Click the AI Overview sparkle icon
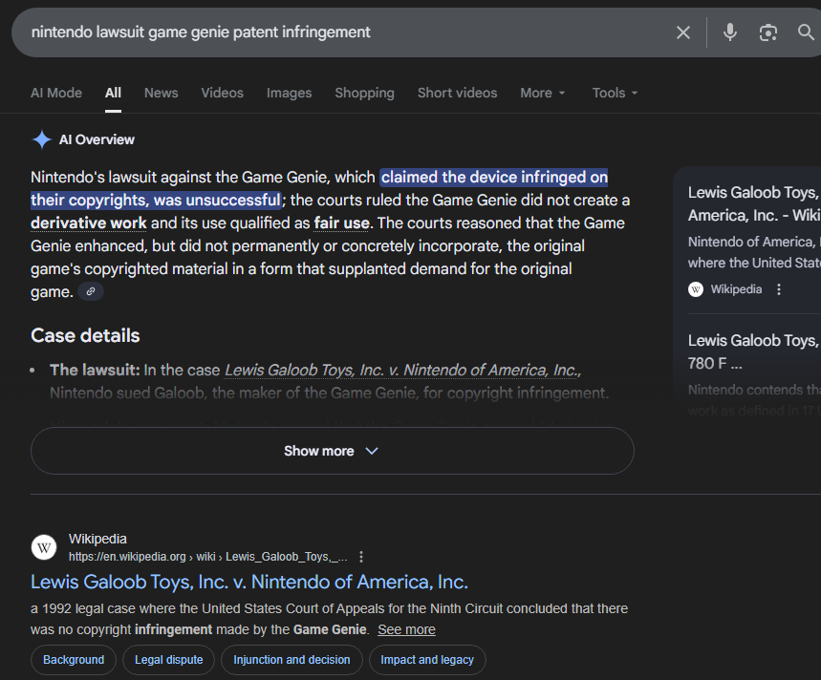Screen dimensions: 821x680 pos(42,139)
